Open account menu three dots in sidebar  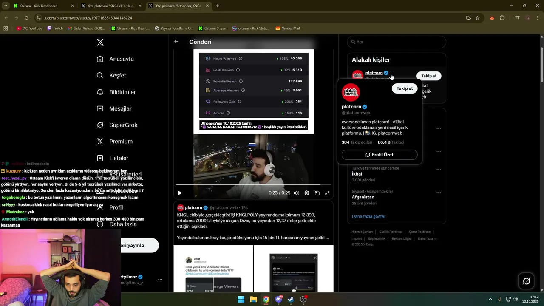[x=160, y=280]
